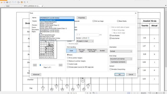Choose EPSON L3150 Series (Copy 1) printer
This screenshot has height=94, width=167.
pos(57,25)
